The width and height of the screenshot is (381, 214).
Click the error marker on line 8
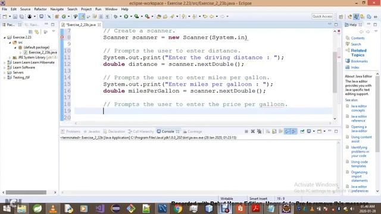[62, 37]
